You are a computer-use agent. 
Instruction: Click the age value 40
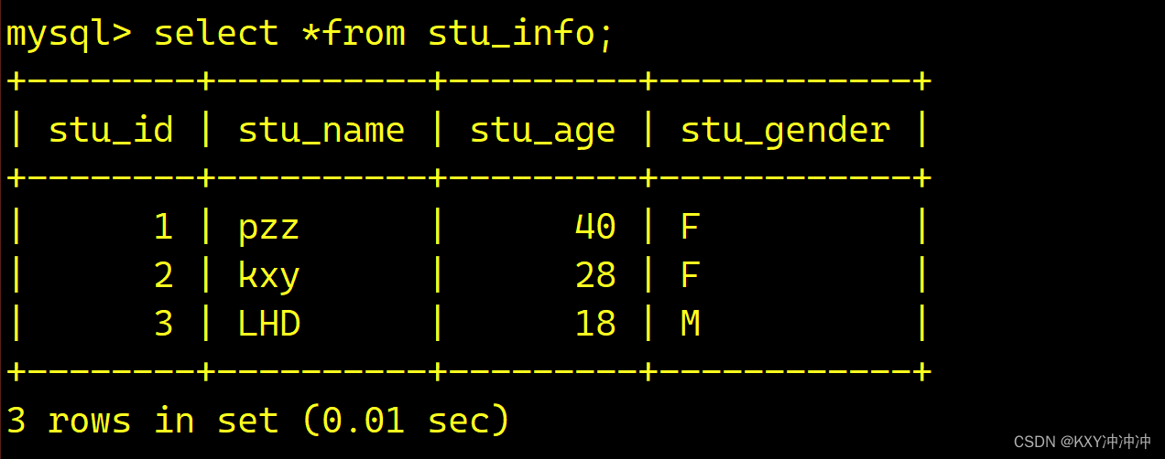coord(595,227)
